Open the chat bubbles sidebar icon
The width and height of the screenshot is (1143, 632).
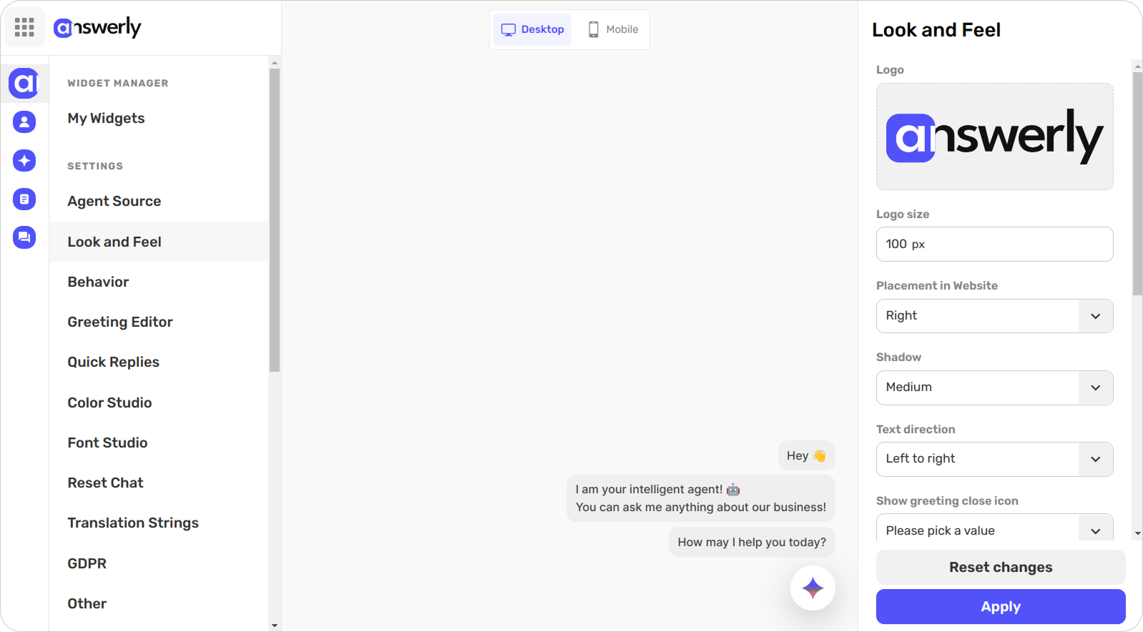click(x=24, y=237)
